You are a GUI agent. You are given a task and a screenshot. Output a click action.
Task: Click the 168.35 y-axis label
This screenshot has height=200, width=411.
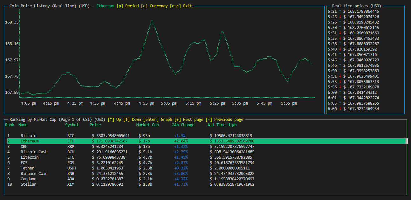tap(12, 22)
